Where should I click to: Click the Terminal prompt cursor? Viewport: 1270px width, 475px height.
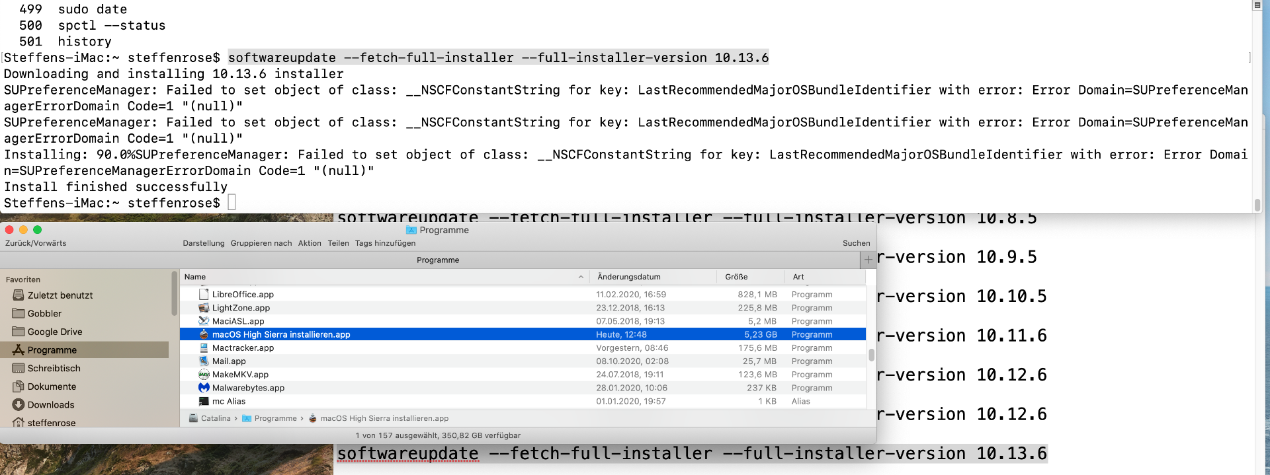coord(232,202)
